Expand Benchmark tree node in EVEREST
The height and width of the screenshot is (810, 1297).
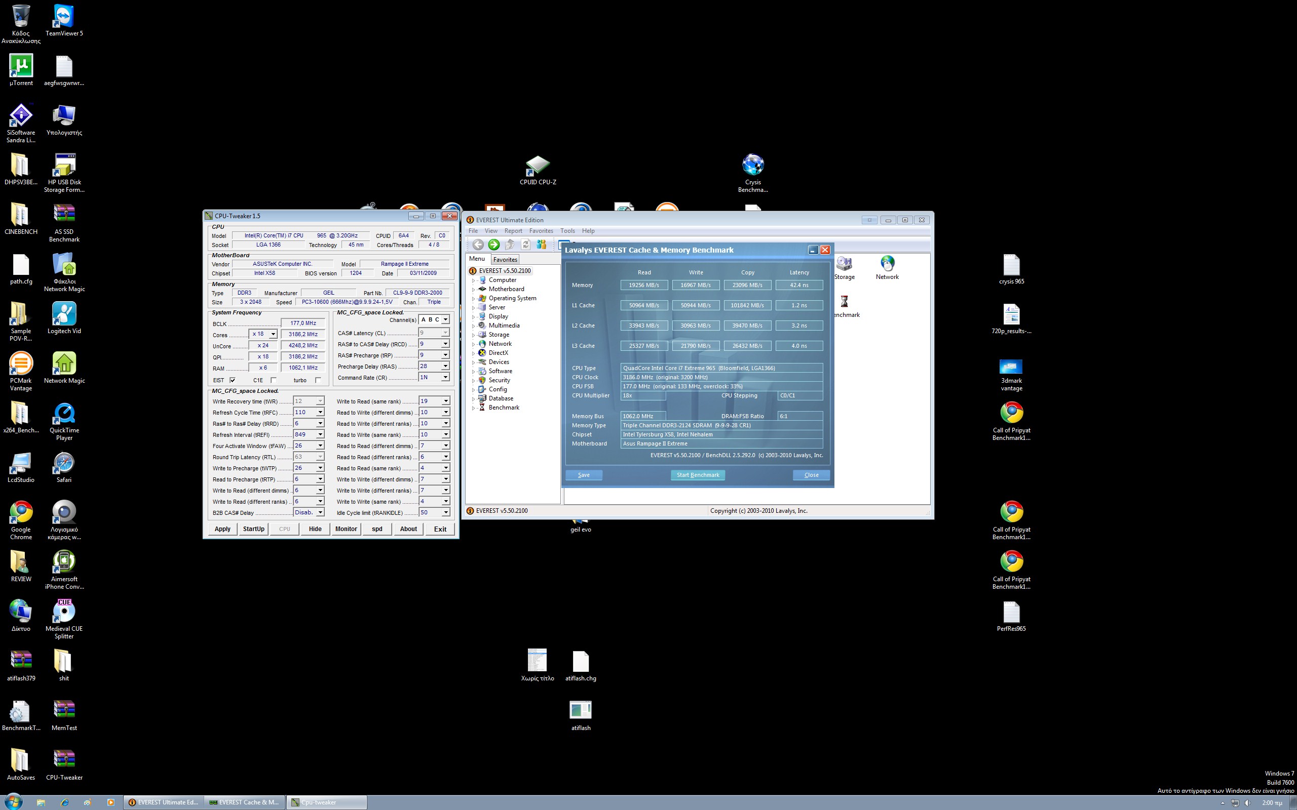tap(473, 408)
